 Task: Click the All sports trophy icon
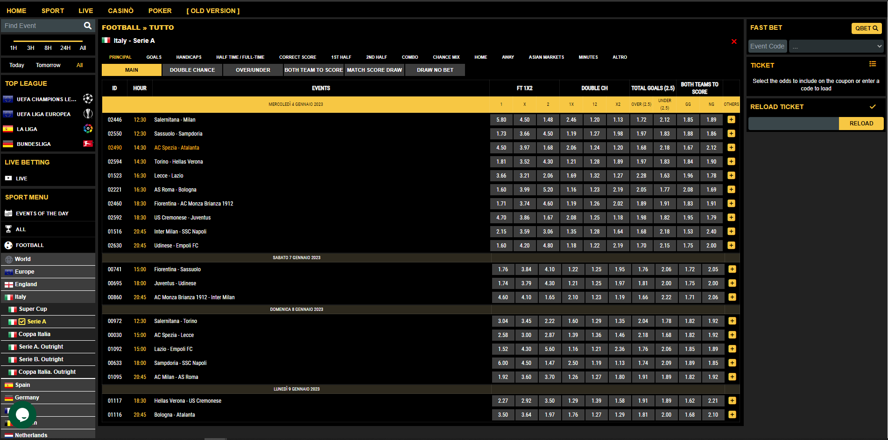pyautogui.click(x=8, y=229)
